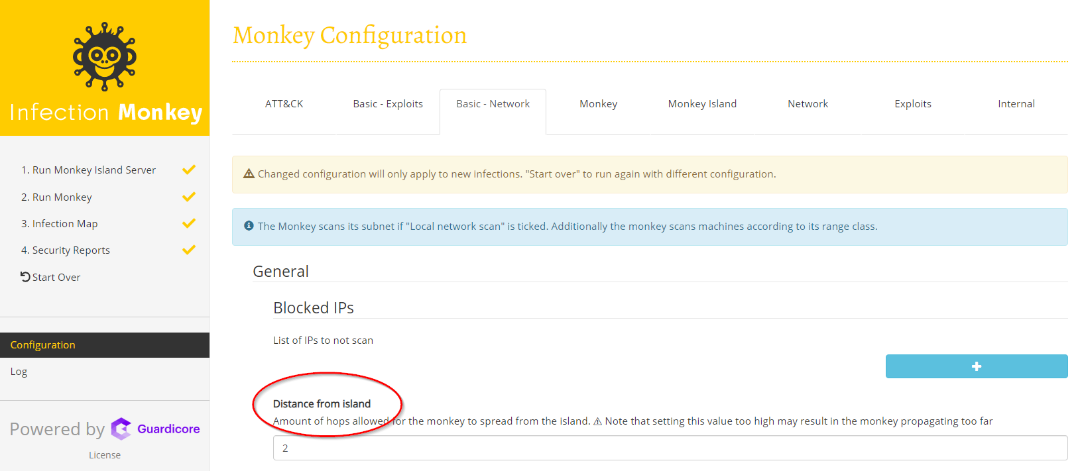Click the Guardicore logo icon

pos(121,429)
